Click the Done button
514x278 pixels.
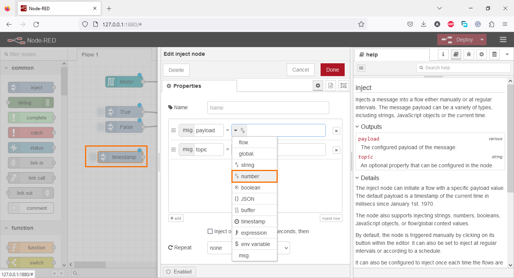point(332,69)
